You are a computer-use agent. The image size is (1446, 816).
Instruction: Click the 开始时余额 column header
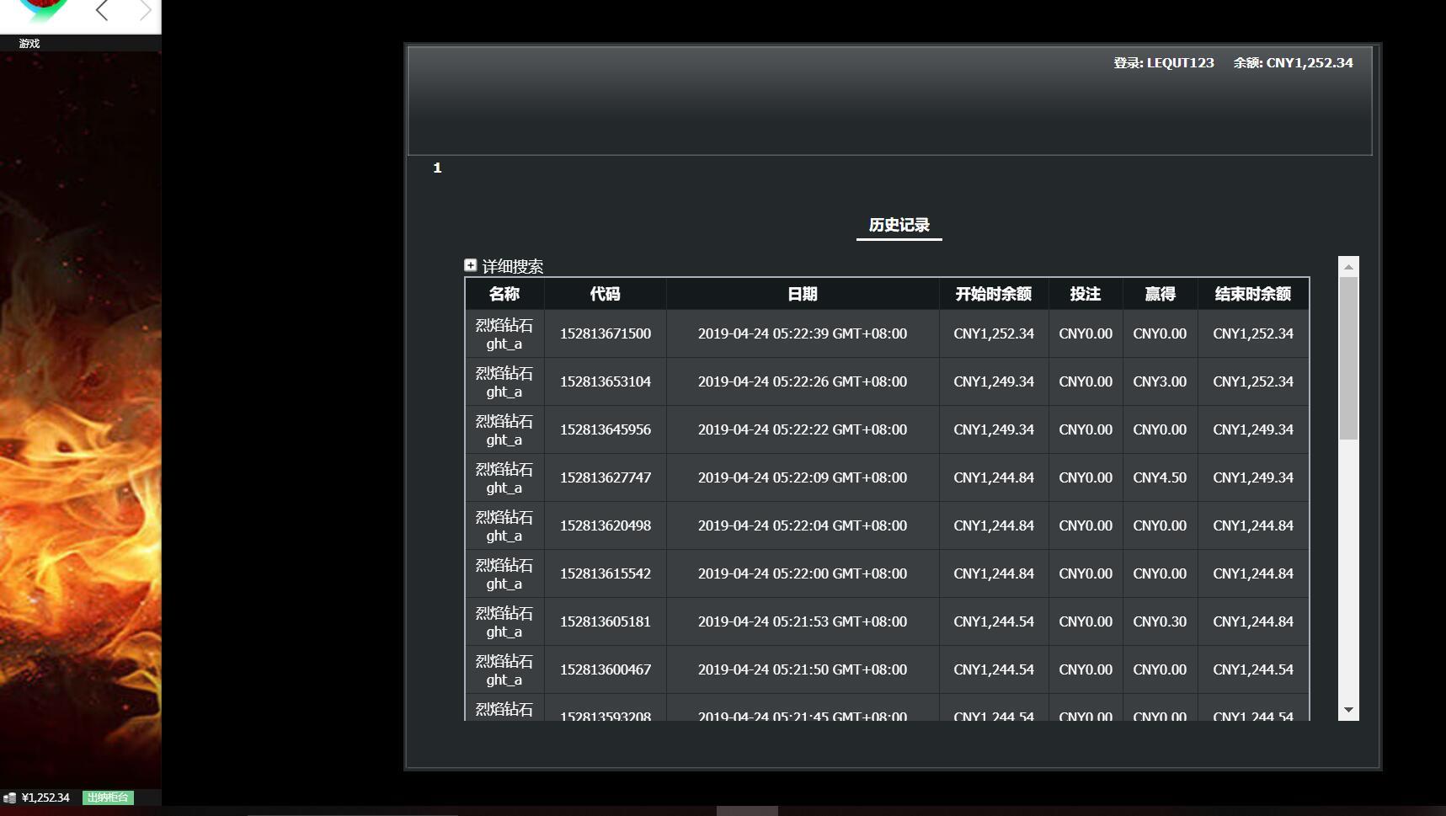(994, 294)
